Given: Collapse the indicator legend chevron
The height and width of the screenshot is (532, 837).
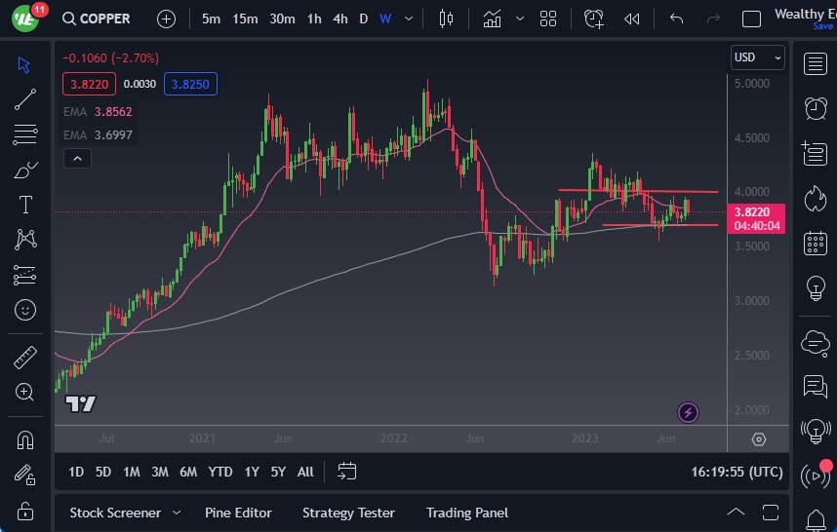Looking at the screenshot, I should coord(77,159).
